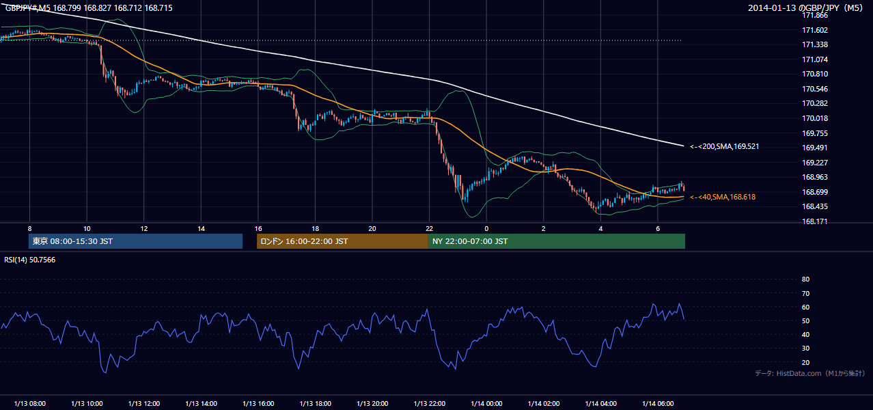Click hour tick 20 under price chart
This screenshot has height=410, width=873.
[372, 228]
